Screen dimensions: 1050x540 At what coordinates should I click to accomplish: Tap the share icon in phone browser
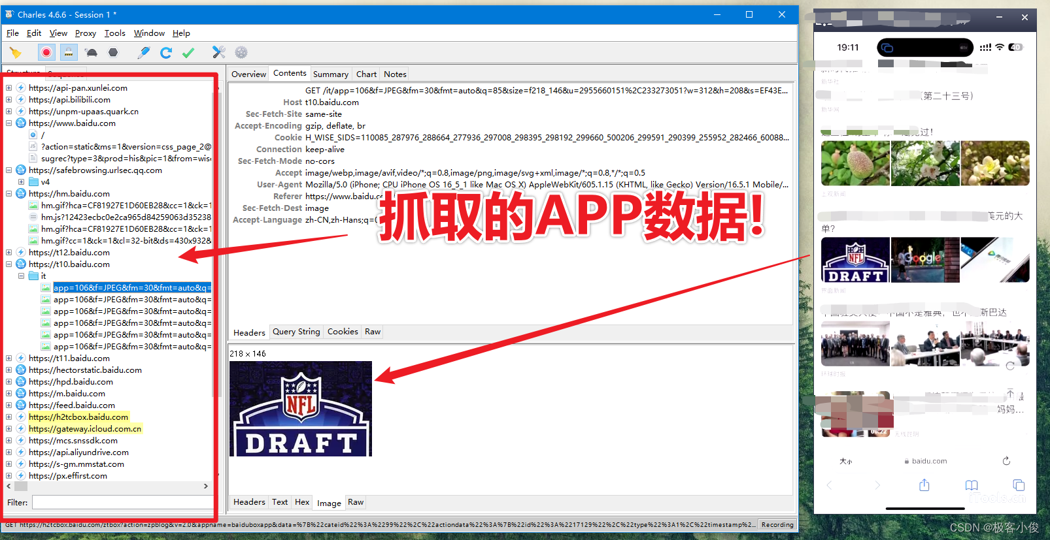[924, 485]
